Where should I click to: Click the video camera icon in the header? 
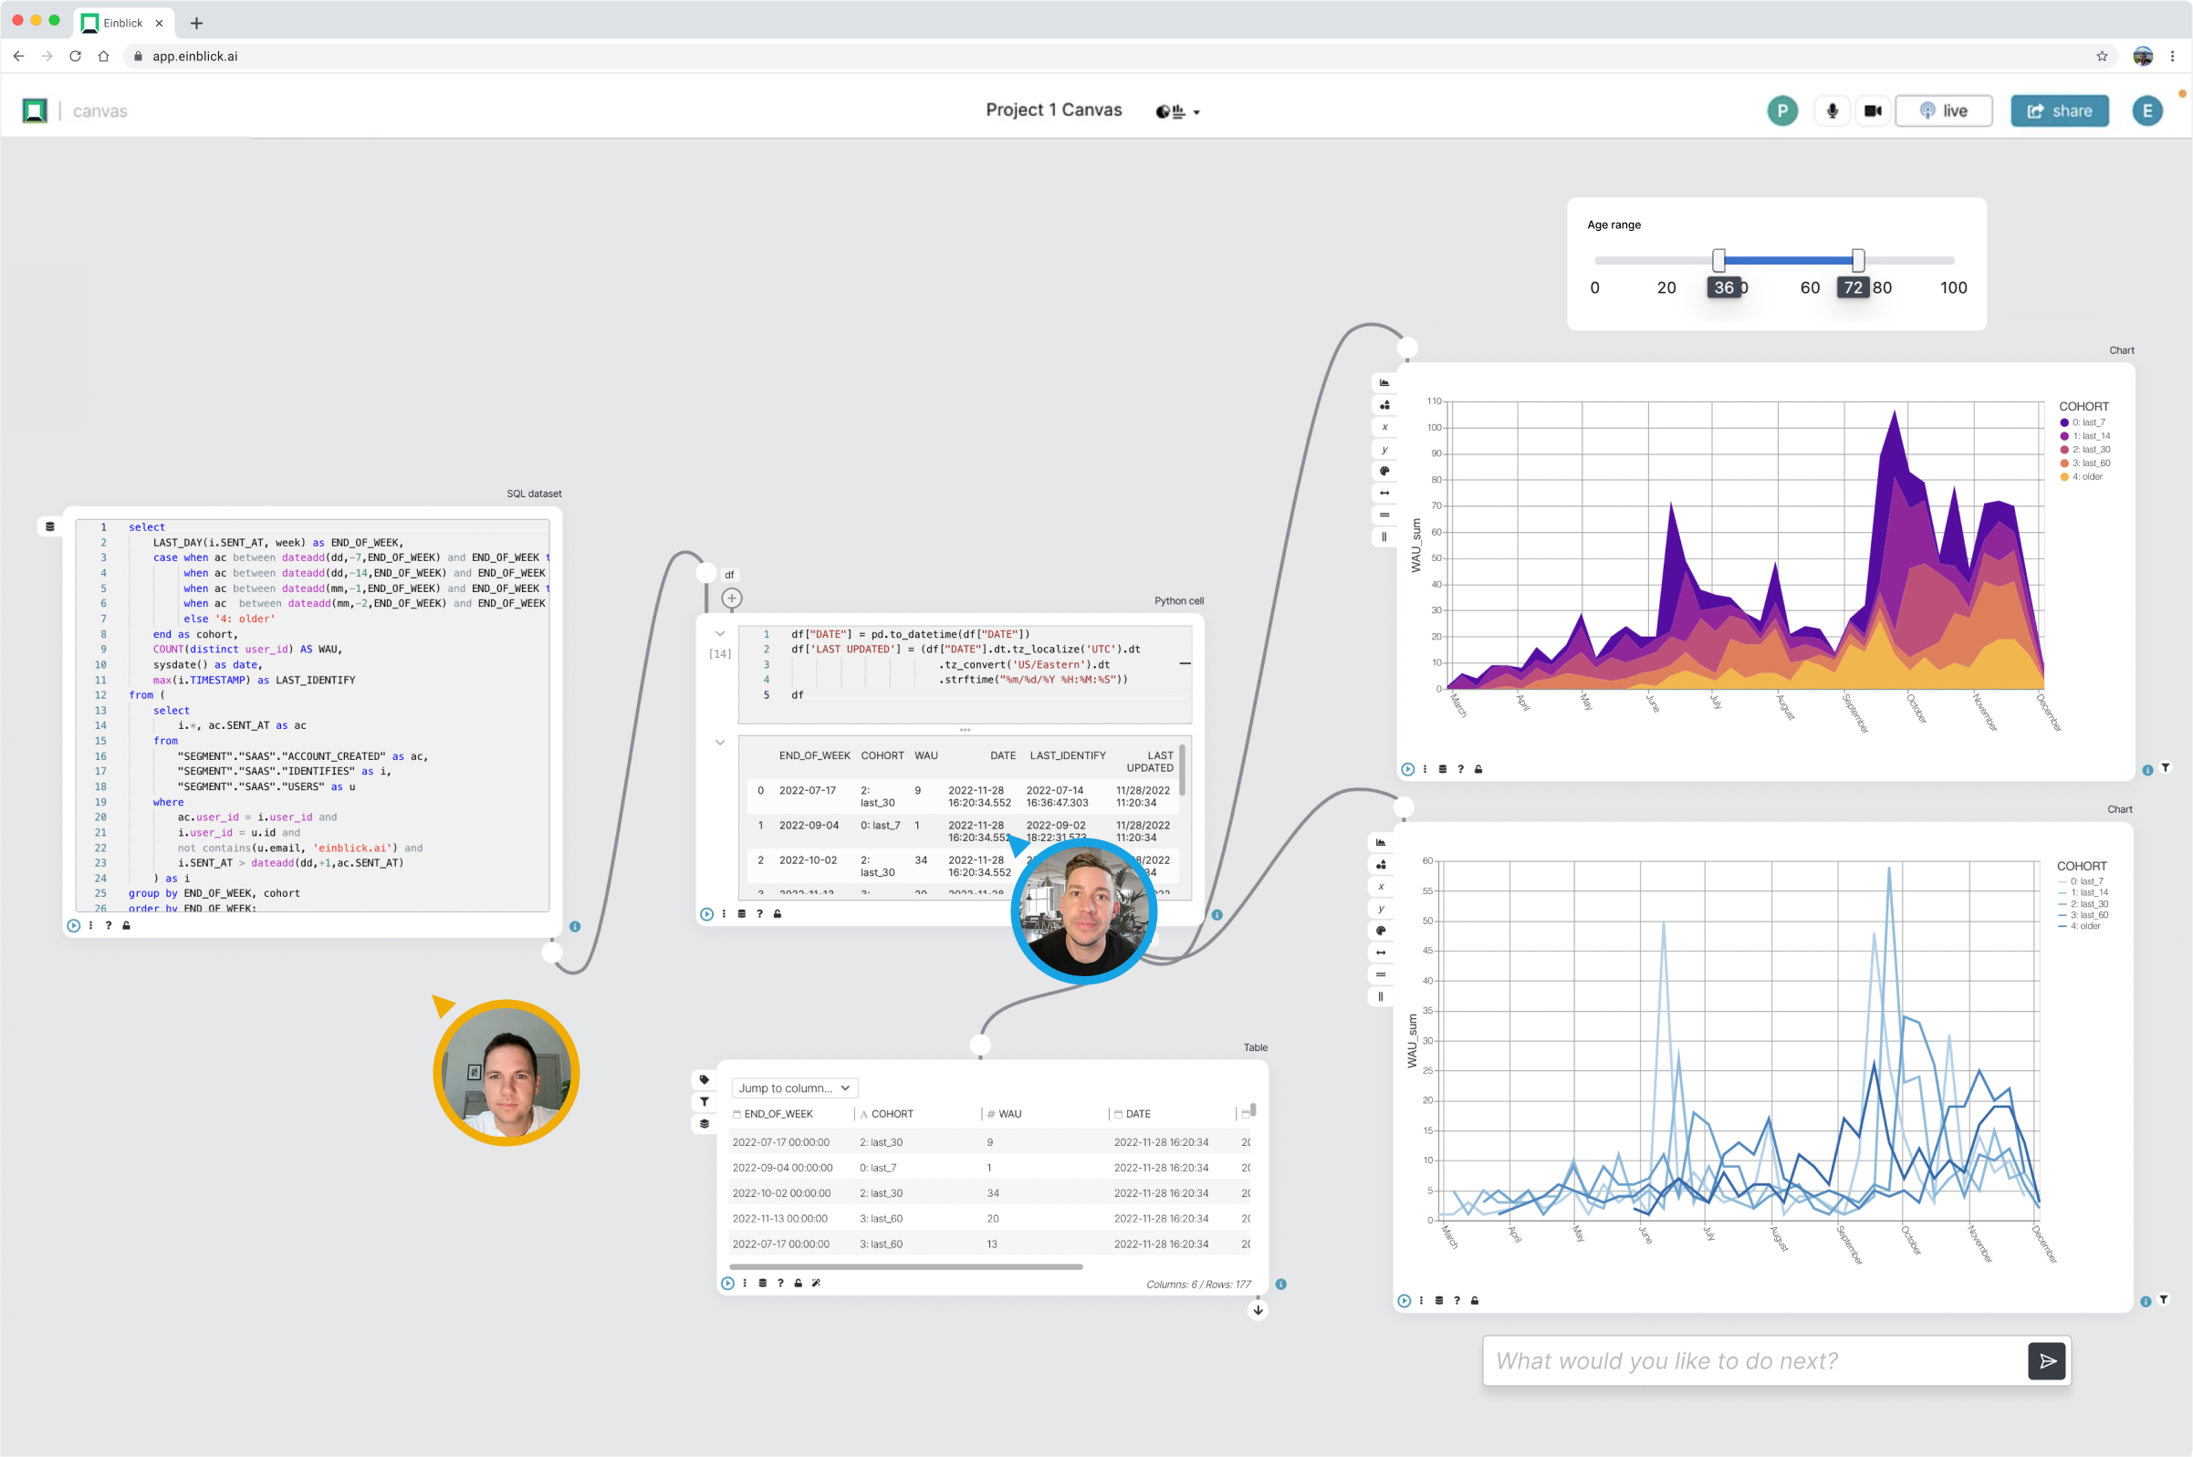1873,110
